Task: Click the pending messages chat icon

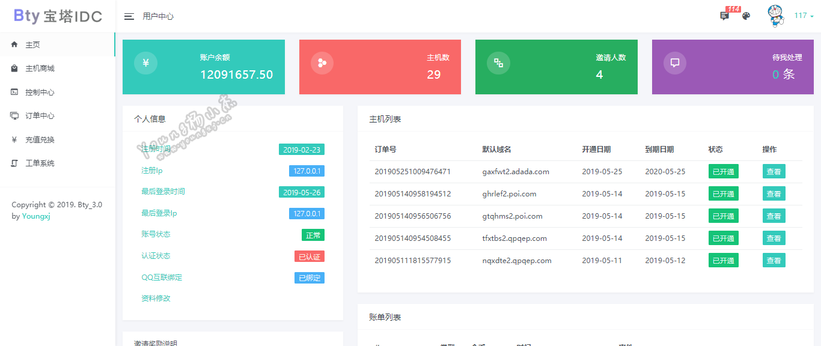Action: point(675,63)
